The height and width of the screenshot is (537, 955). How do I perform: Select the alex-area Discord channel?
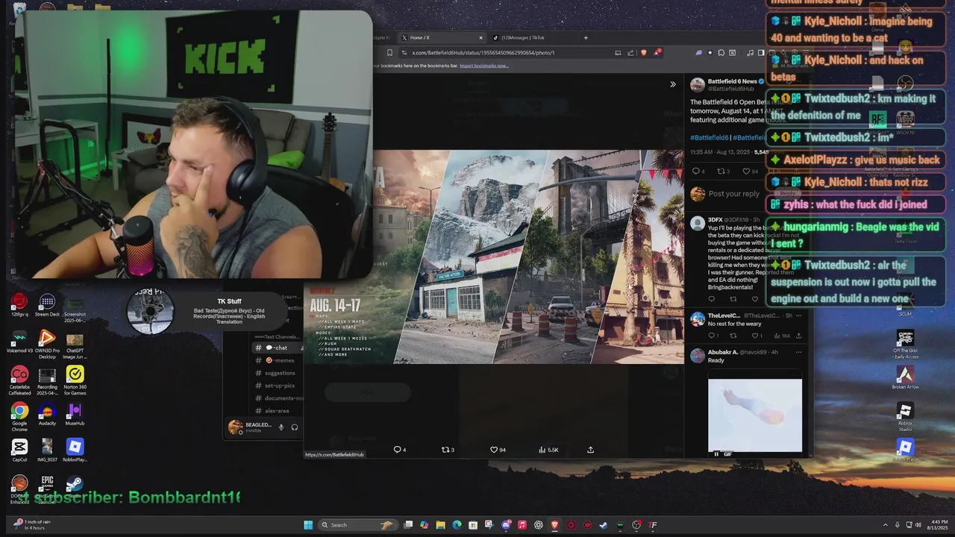click(x=277, y=411)
